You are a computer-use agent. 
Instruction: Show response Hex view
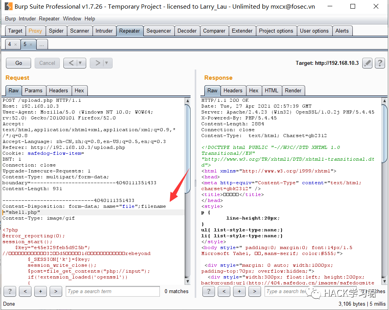pos(254,91)
